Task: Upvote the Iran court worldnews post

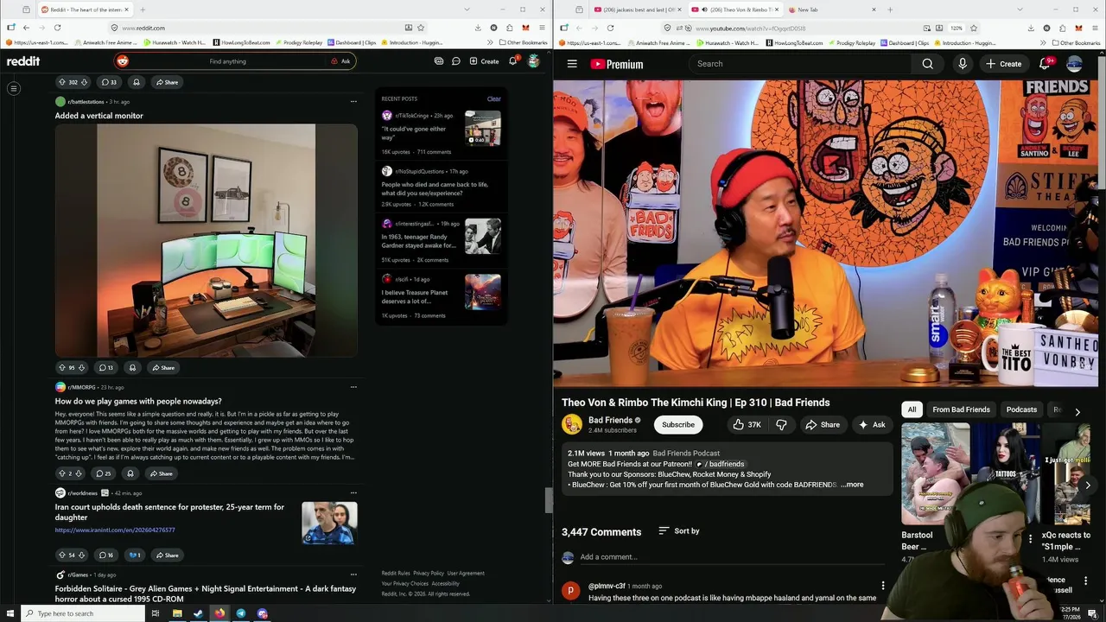Action: point(61,555)
